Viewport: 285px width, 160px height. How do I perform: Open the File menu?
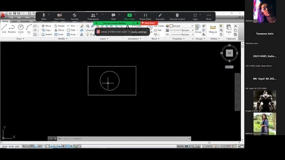click(x=12, y=18)
